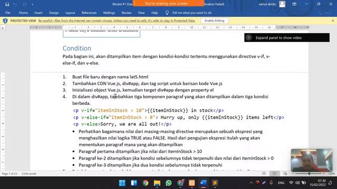
Task: Open the Help ribbon tab
Action: click(154, 13)
